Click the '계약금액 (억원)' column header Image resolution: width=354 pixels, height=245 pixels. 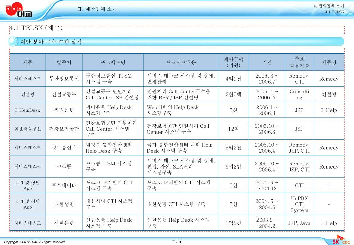(234, 62)
